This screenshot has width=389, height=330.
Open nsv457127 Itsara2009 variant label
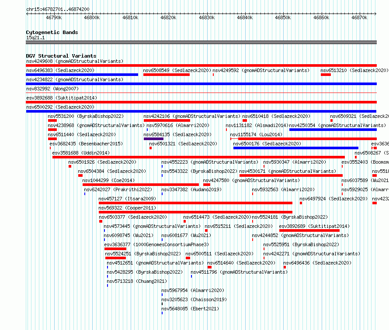(127, 199)
